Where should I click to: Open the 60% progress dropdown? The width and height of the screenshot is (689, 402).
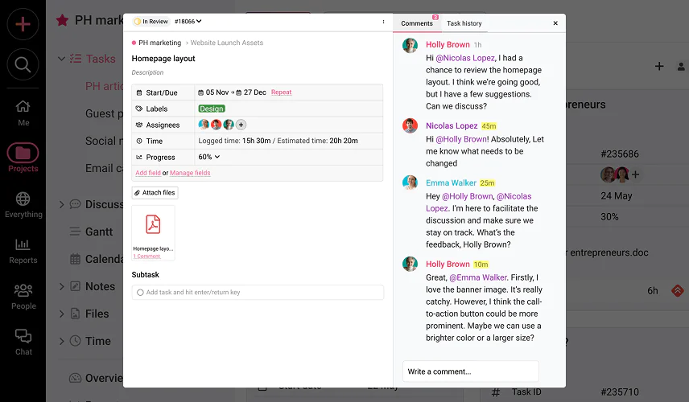pos(208,157)
